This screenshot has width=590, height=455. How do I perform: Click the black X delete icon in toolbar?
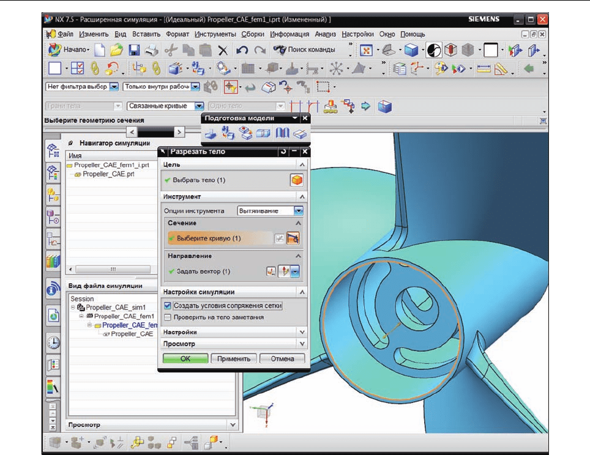(223, 50)
